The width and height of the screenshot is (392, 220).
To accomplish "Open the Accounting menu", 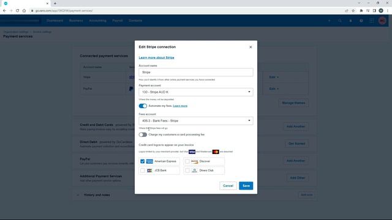I will pyautogui.click(x=97, y=21).
